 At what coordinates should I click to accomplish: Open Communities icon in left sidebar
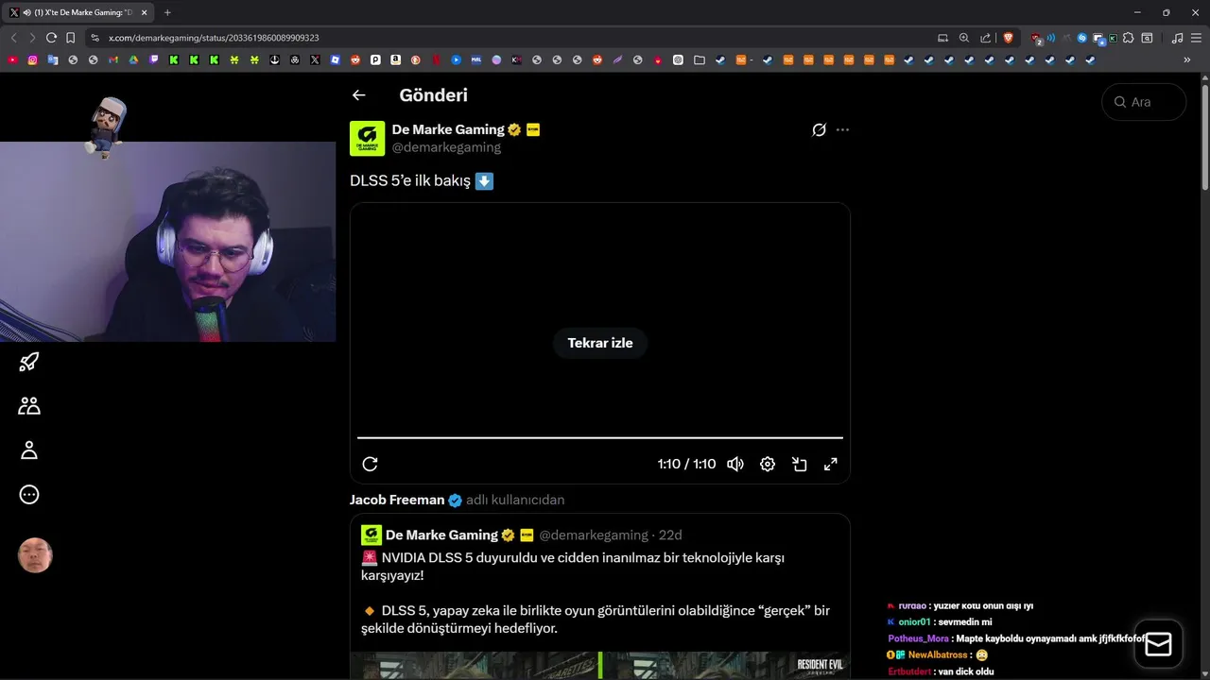coord(29,406)
